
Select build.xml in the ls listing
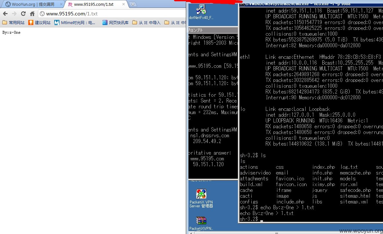[x=251, y=184]
